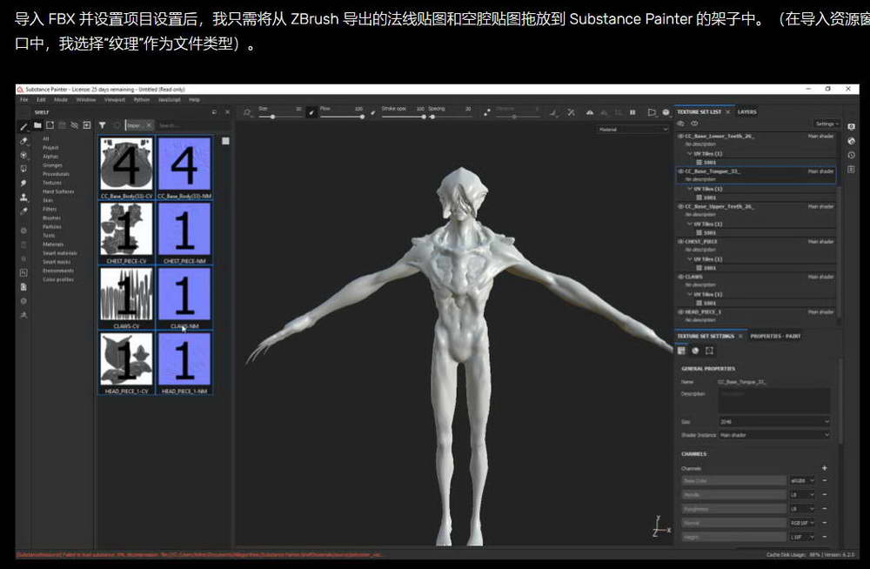The width and height of the screenshot is (870, 569).
Task: Open the Shader Instance dropdown
Action: [774, 435]
